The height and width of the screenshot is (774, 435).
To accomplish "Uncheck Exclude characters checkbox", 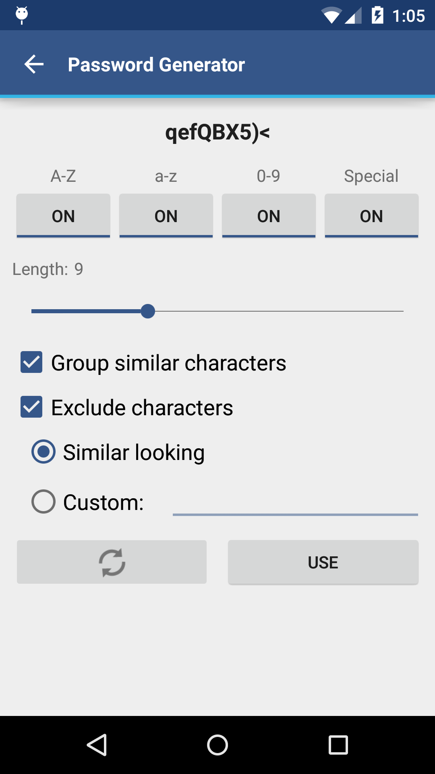I will click(31, 407).
